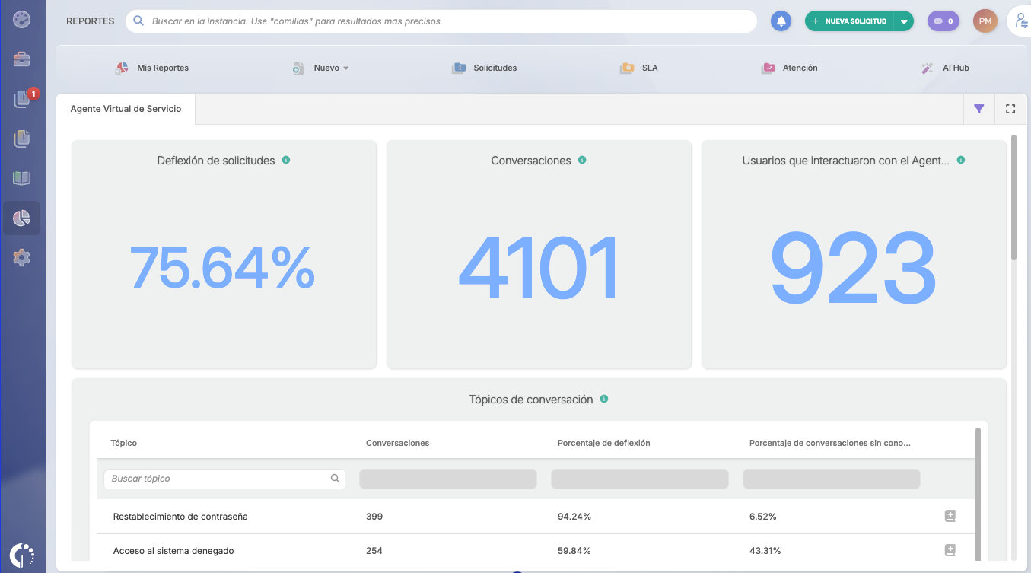Click the 923 users value

tap(853, 269)
